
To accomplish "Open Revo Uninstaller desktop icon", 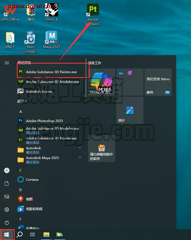I will 31,42.
